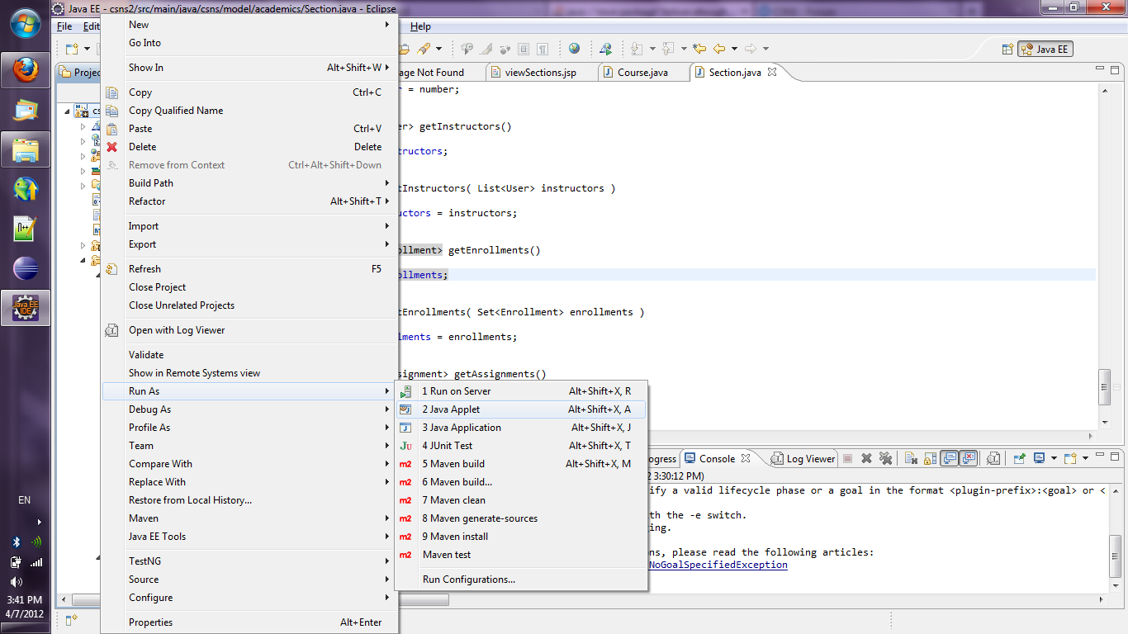Image resolution: width=1128 pixels, height=634 pixels.
Task: Open Firefox from the Windows taskbar
Action: point(26,69)
